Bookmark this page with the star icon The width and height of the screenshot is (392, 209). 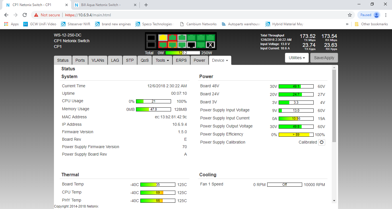[x=350, y=15]
